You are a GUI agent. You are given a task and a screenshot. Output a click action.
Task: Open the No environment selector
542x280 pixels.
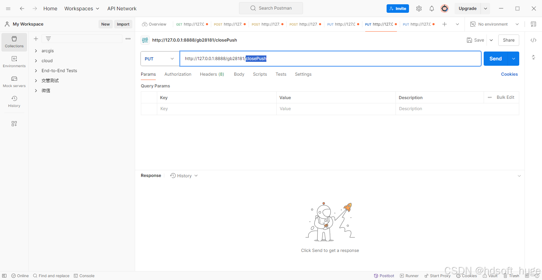click(x=495, y=24)
